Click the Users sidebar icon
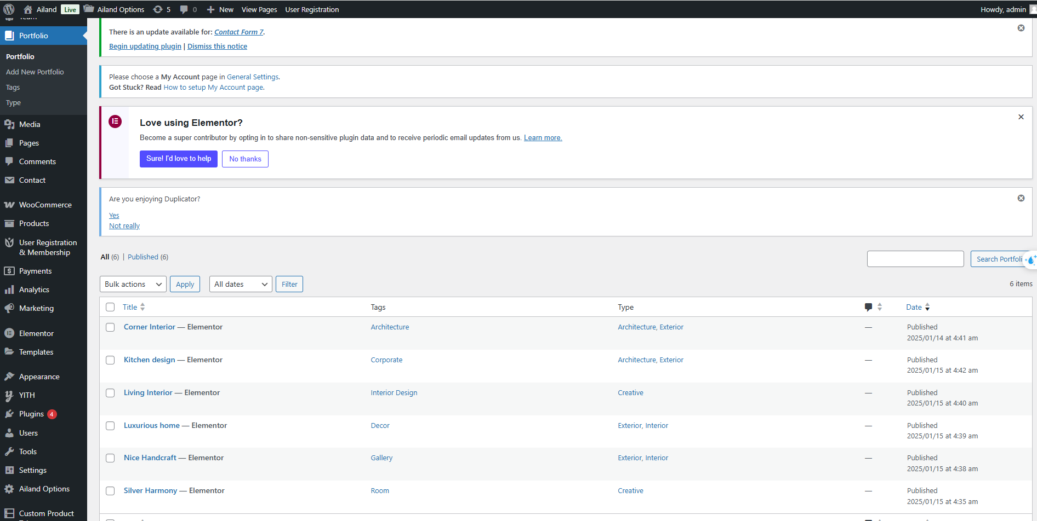The image size is (1037, 521). (9, 433)
